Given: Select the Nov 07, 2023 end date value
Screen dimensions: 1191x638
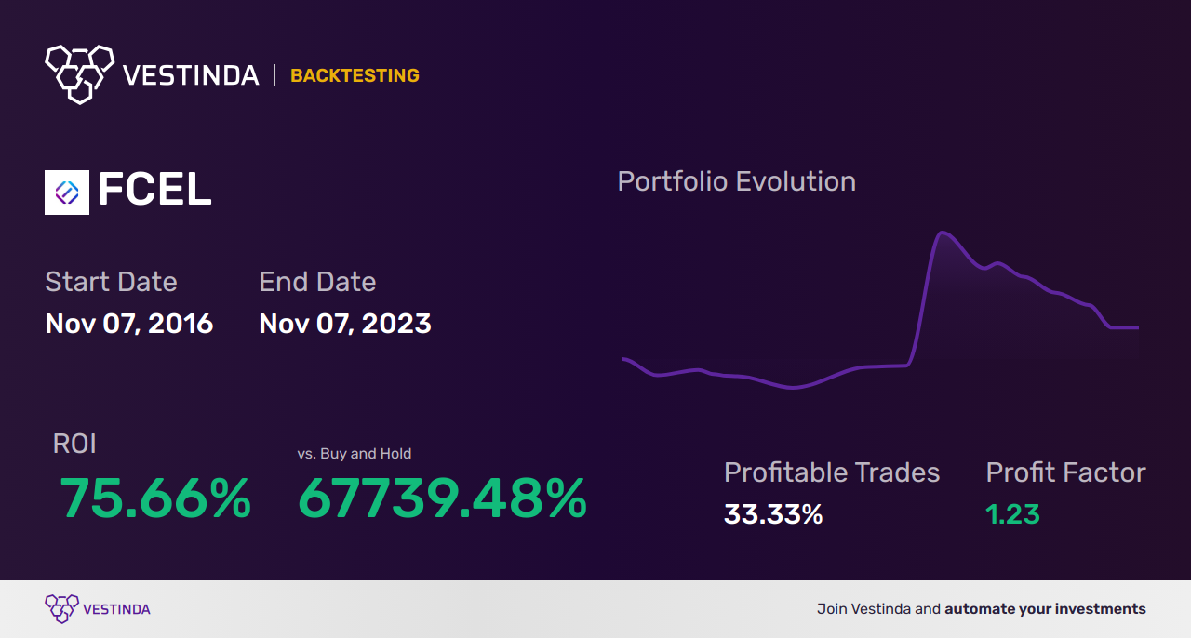Looking at the screenshot, I should 345,324.
